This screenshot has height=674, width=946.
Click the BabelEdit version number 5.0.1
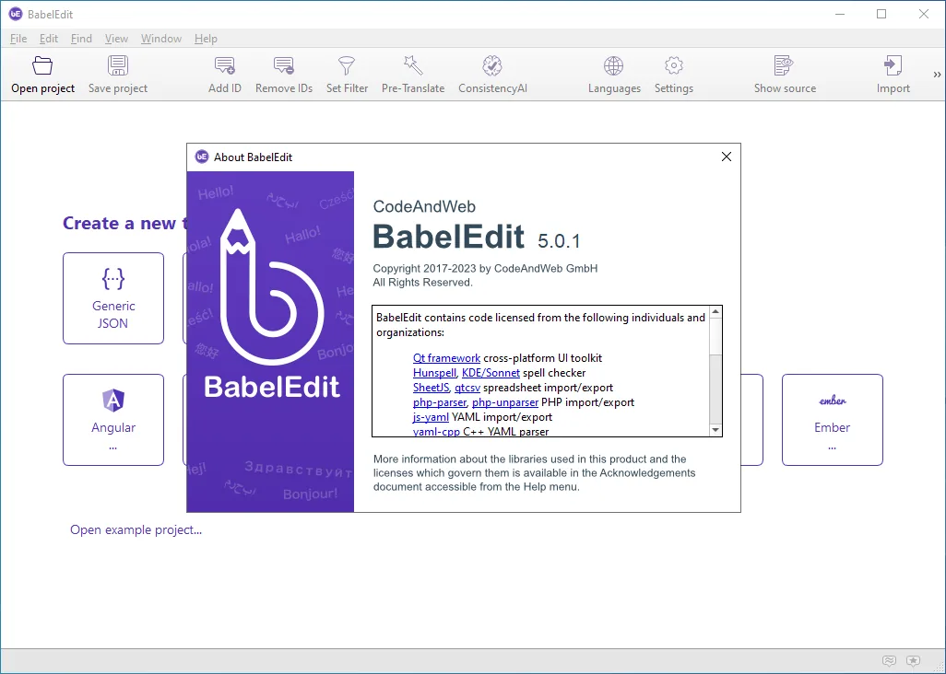point(560,241)
